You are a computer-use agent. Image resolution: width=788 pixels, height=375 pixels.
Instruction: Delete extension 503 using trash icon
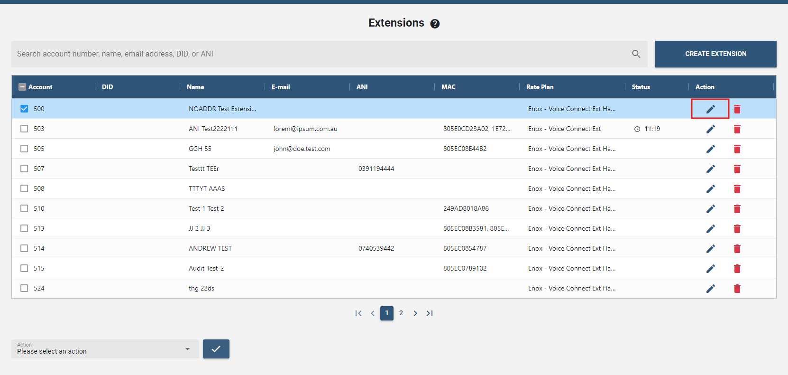tap(737, 129)
